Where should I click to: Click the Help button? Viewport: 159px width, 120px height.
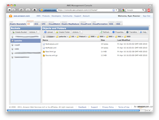coord(143,32)
